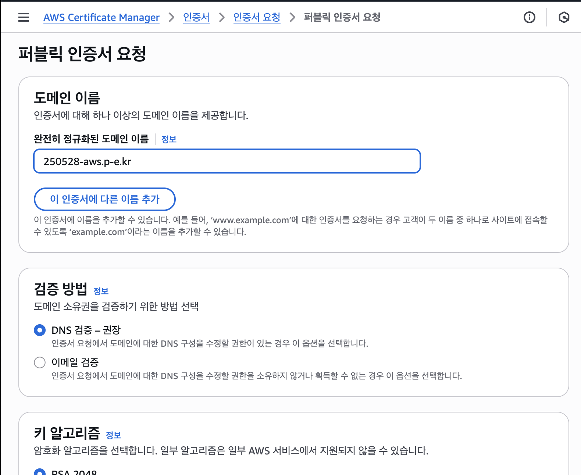Open 정보 link next to 검증 방법
Viewport: 581px width, 475px height.
click(101, 291)
